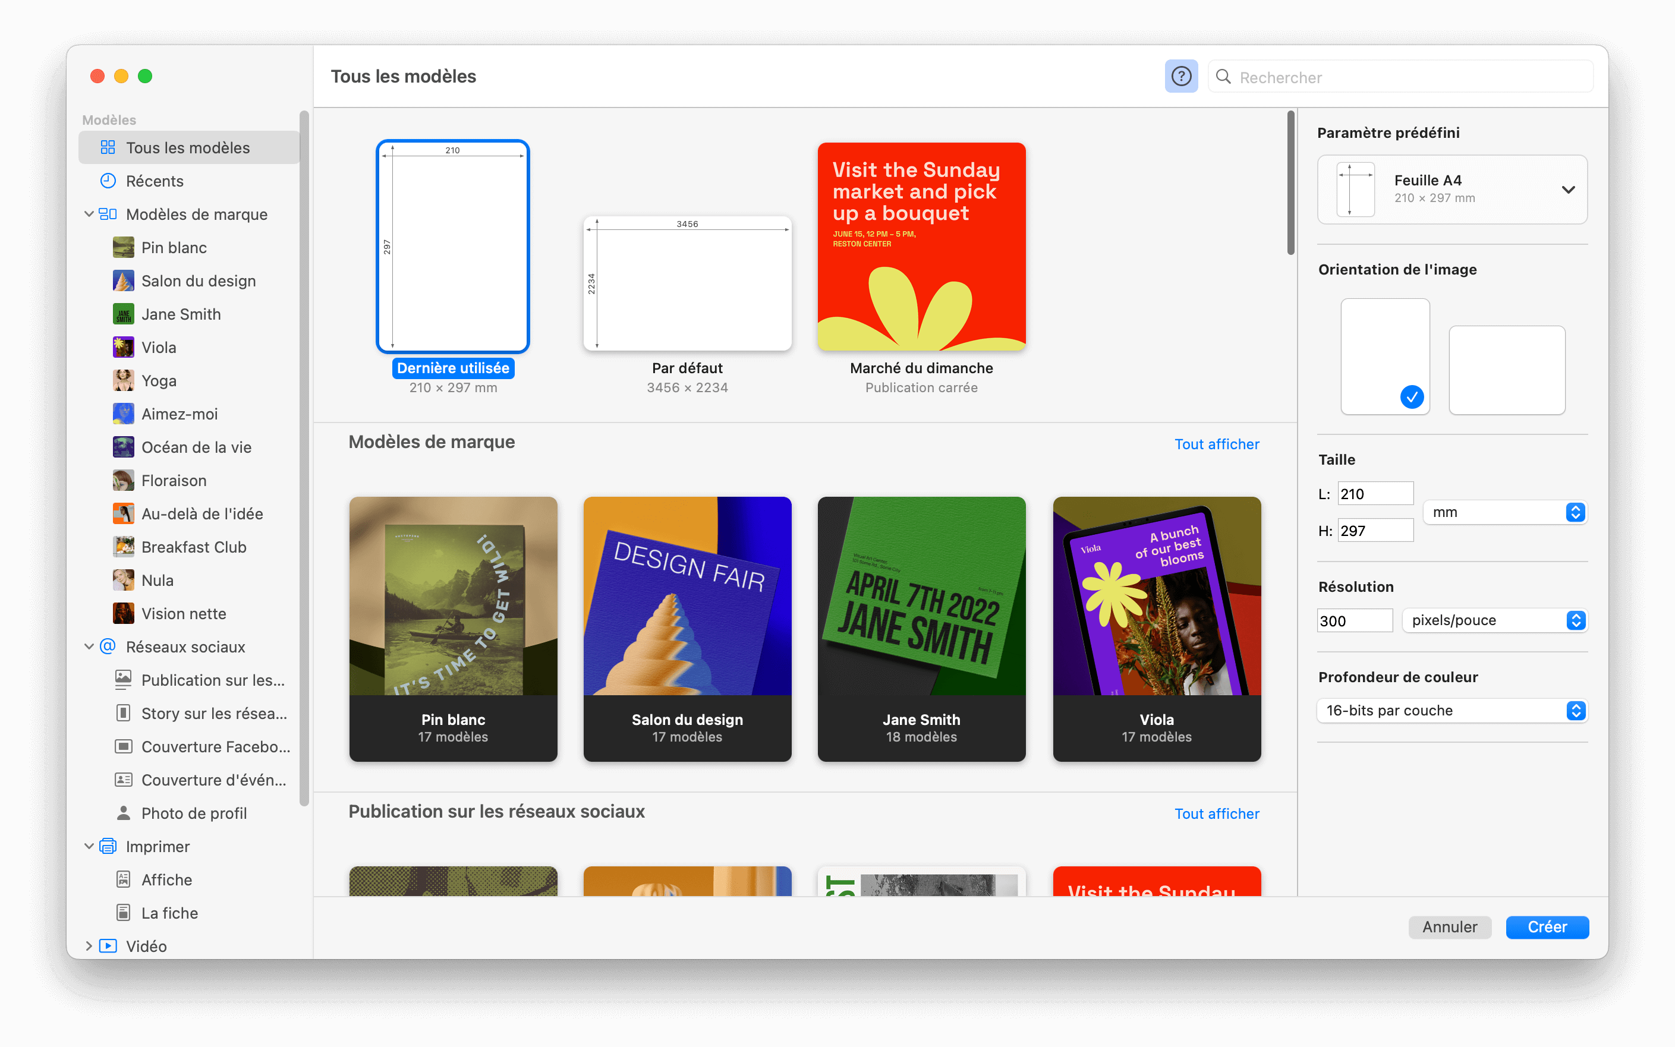Click the Modèles de marque category icon

click(x=108, y=214)
